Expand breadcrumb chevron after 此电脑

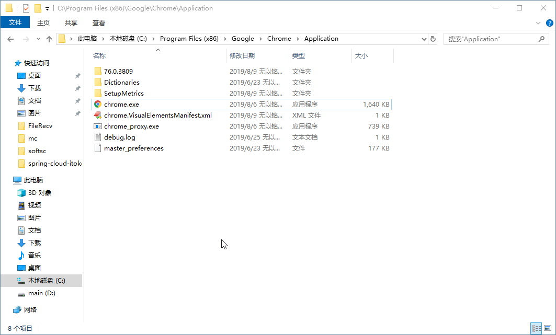point(103,39)
